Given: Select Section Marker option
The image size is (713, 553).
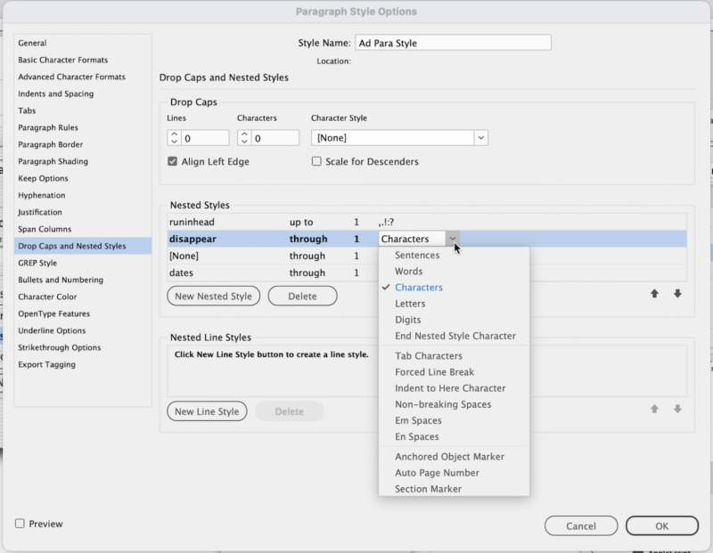Looking at the screenshot, I should (x=428, y=489).
